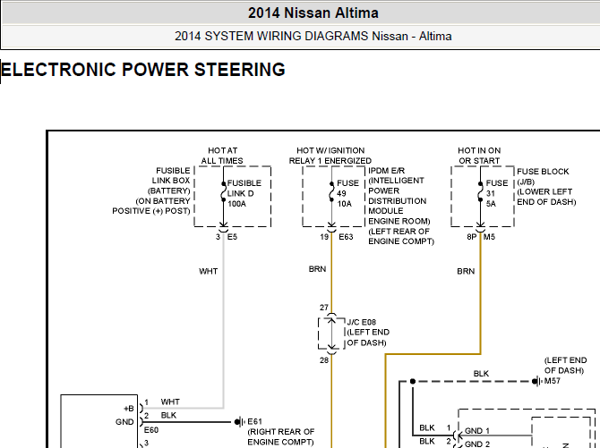Click the 'GND 1' terminal label
The height and width of the screenshot is (448, 600).
[x=476, y=431]
